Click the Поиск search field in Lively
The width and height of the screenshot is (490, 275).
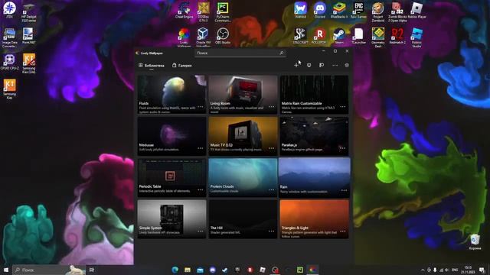(x=240, y=53)
